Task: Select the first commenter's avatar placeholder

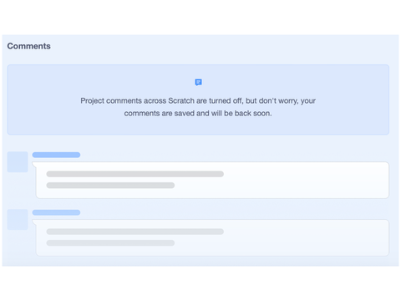Action: 18,162
